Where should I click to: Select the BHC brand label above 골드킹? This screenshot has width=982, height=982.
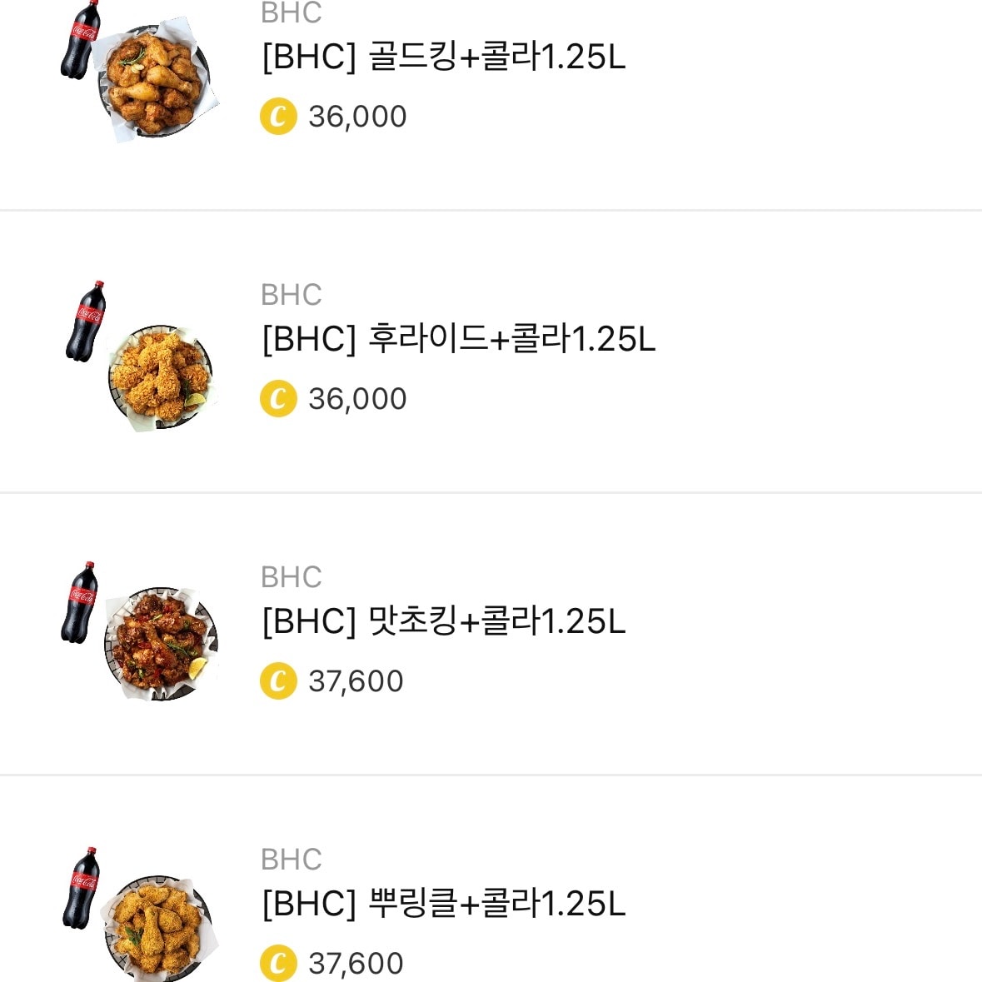[x=289, y=12]
